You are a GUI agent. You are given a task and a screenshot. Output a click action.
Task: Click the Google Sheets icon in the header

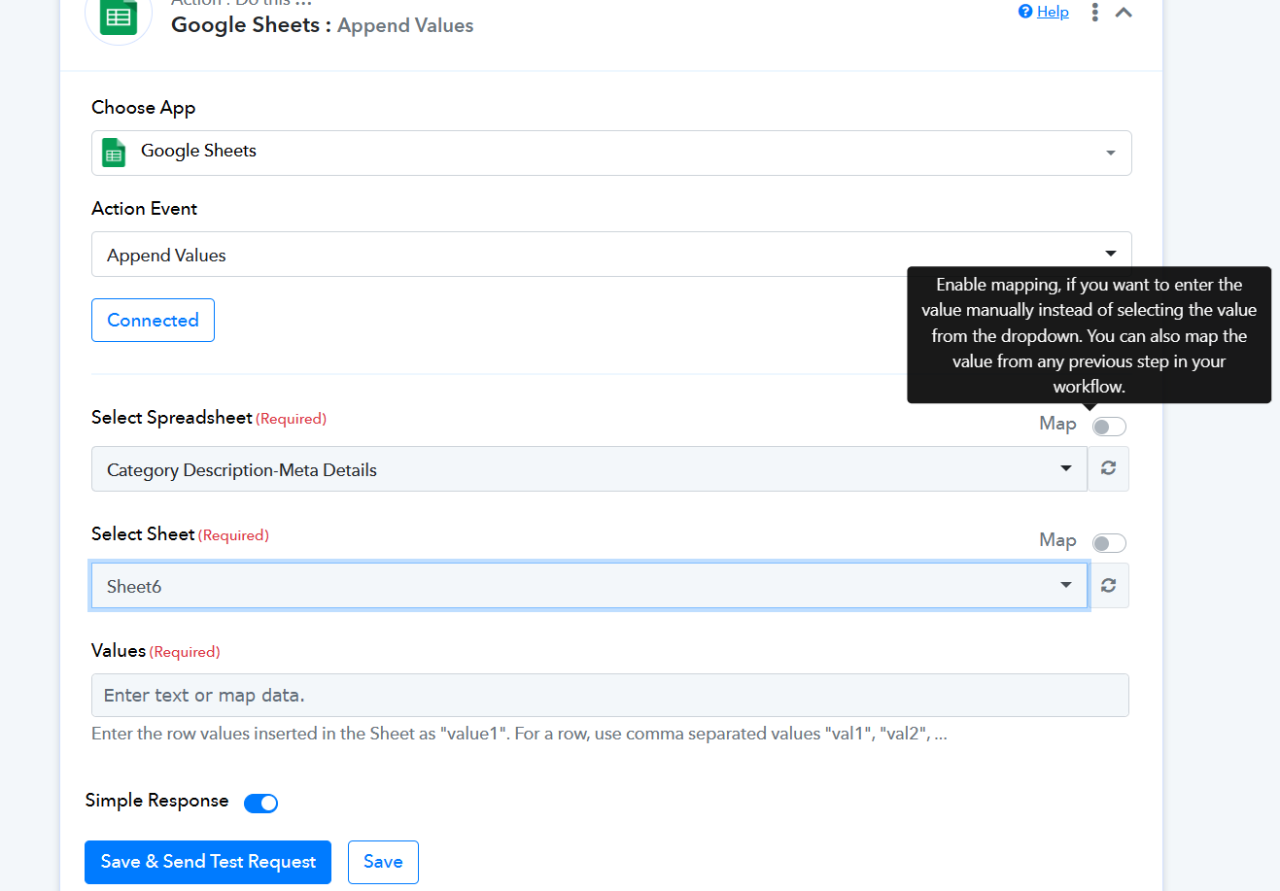click(119, 17)
